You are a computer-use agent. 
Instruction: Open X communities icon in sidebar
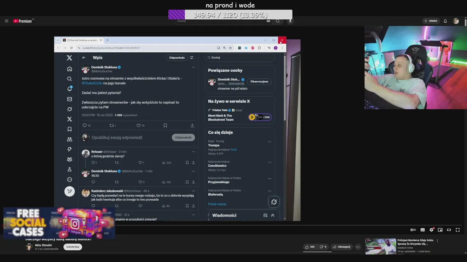coord(69,139)
